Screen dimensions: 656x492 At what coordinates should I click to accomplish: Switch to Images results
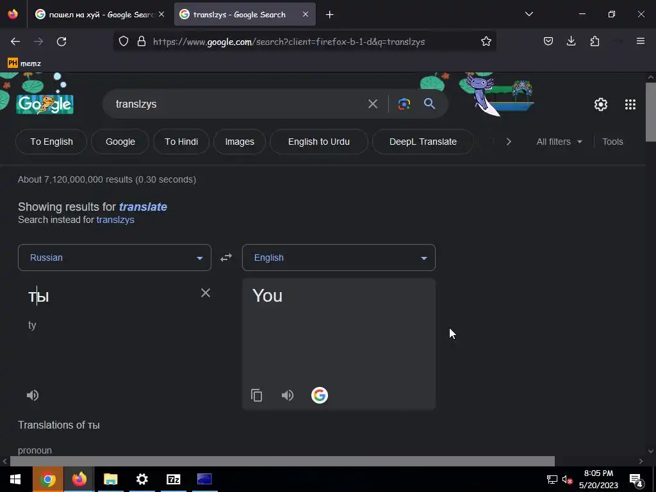(240, 142)
